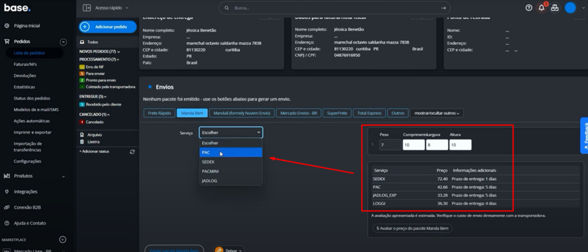588x252 pixels.
Task: Open the user avatar menu
Action: 570,7
